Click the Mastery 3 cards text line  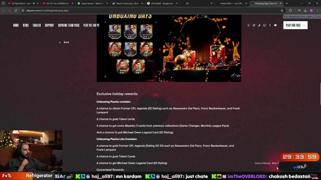coord(163,126)
